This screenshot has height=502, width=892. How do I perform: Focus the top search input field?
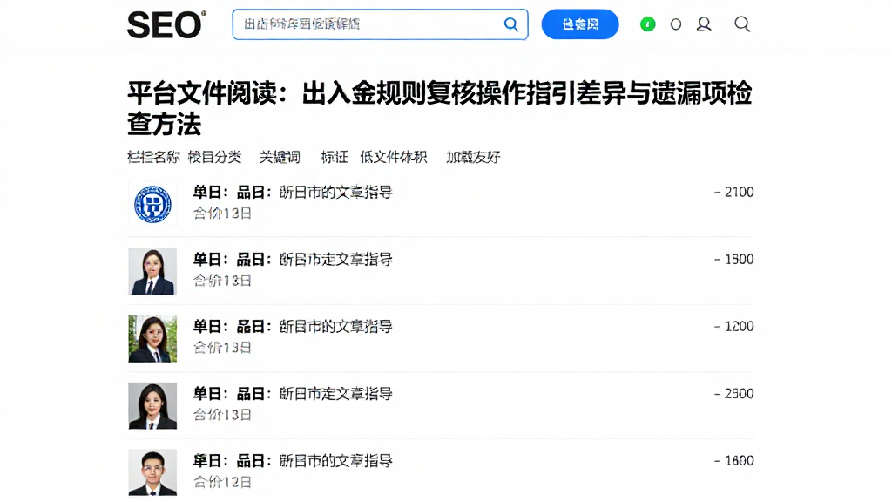pos(380,24)
